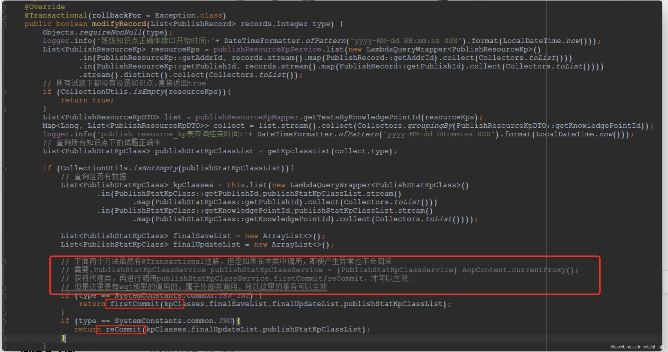The width and height of the screenshot is (668, 352).
Task: Select isEmpty in CollectionUtils.isEmpty(resourceKps)
Action: (149, 92)
